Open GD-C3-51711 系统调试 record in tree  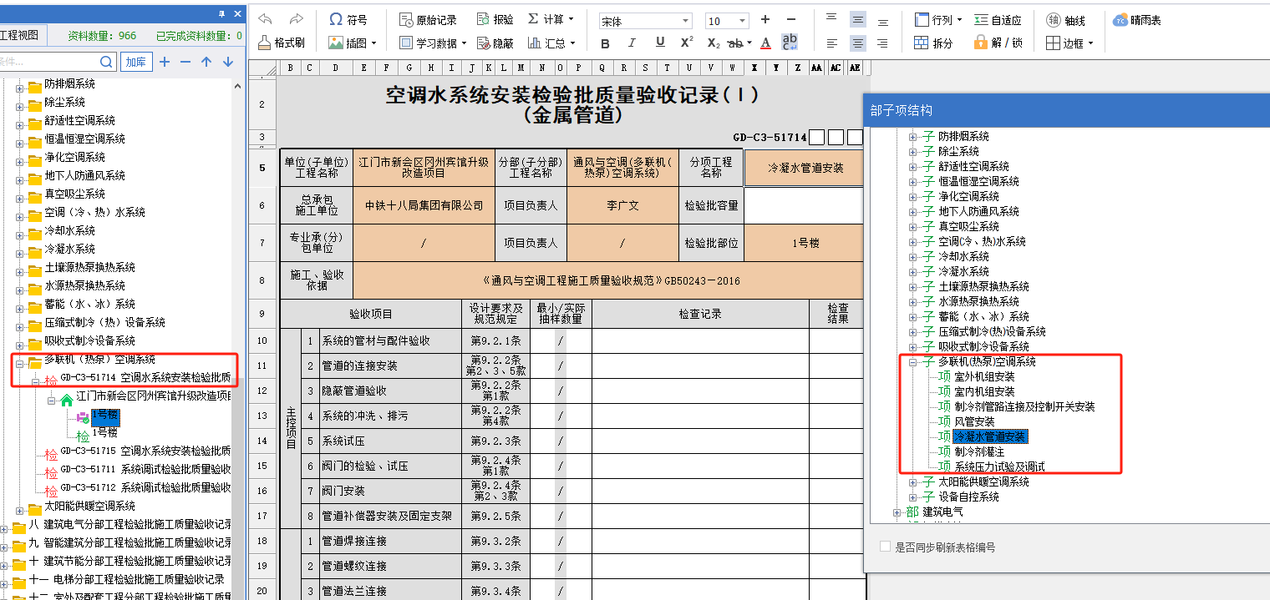pyautogui.click(x=145, y=469)
